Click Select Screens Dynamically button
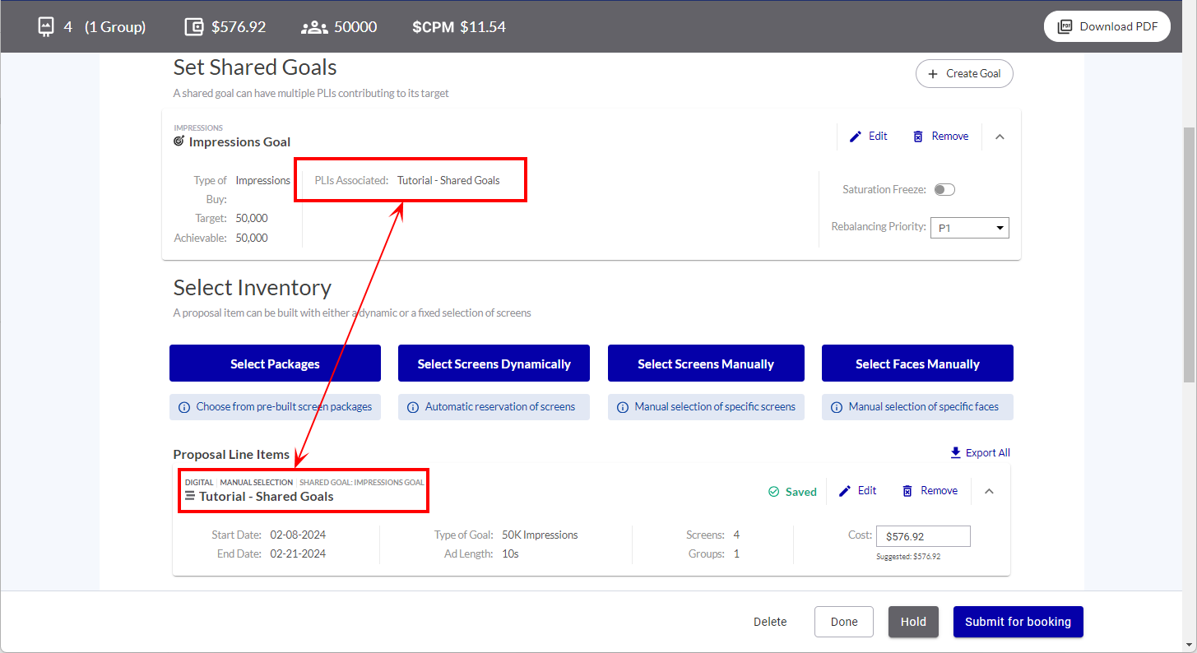 pos(494,364)
